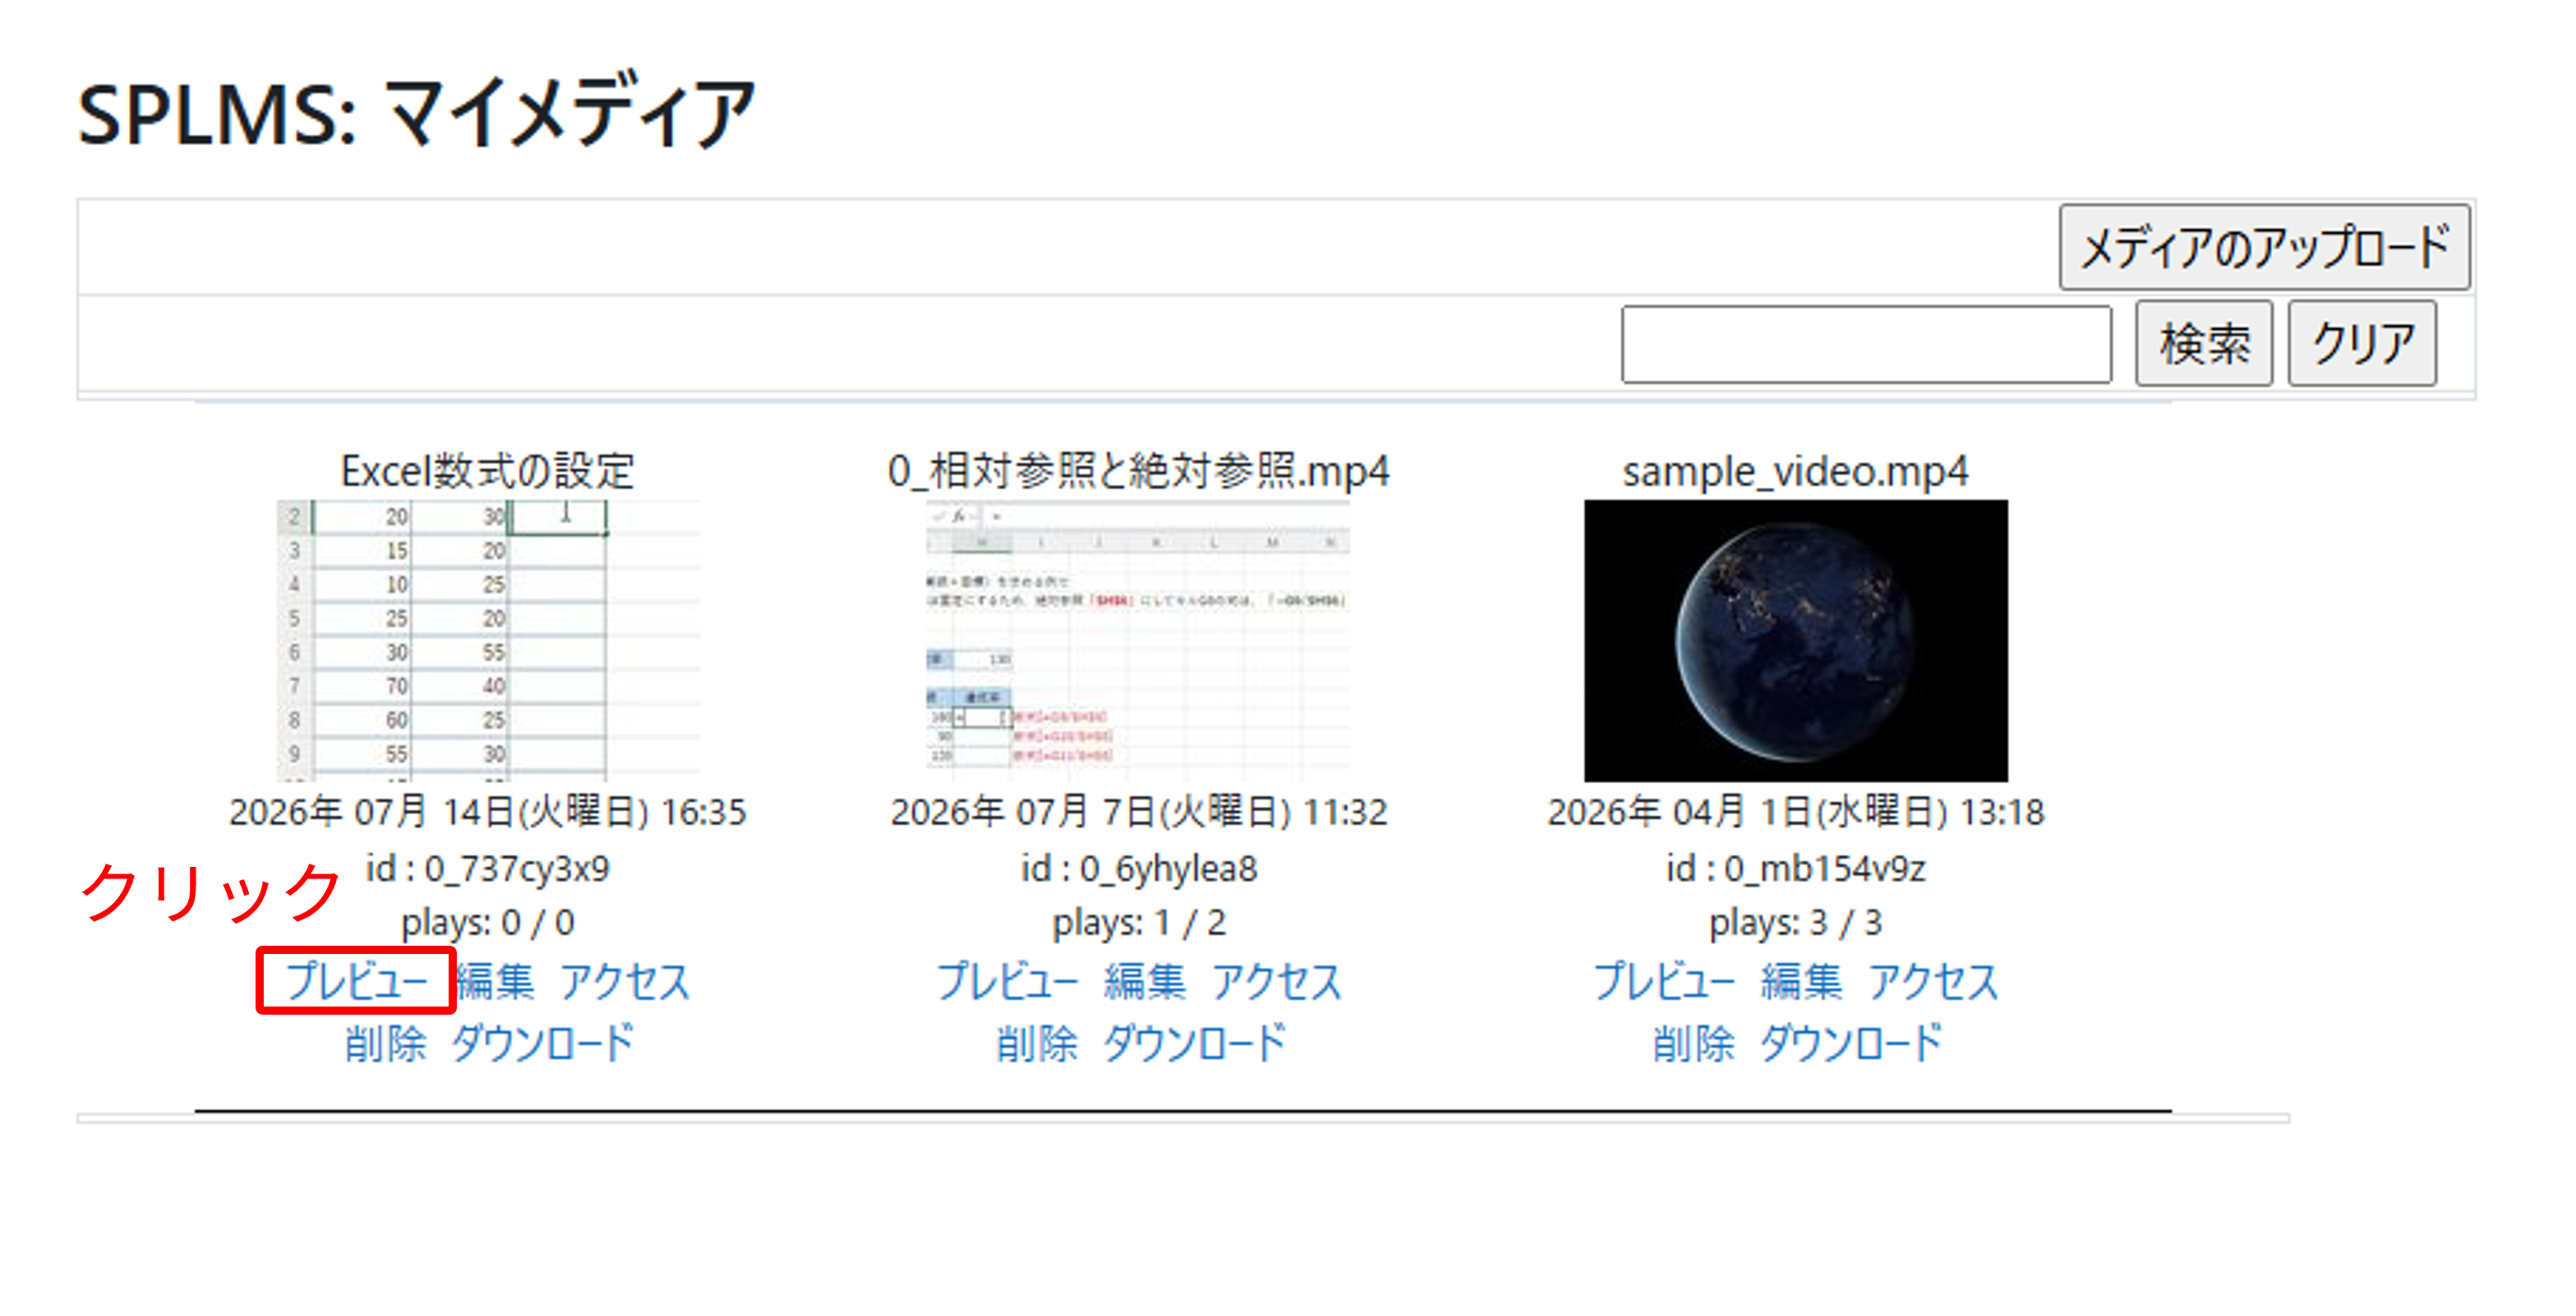This screenshot has height=1316, width=2576.
Task: Select the text plays: 0 / 0
Action: point(488,922)
